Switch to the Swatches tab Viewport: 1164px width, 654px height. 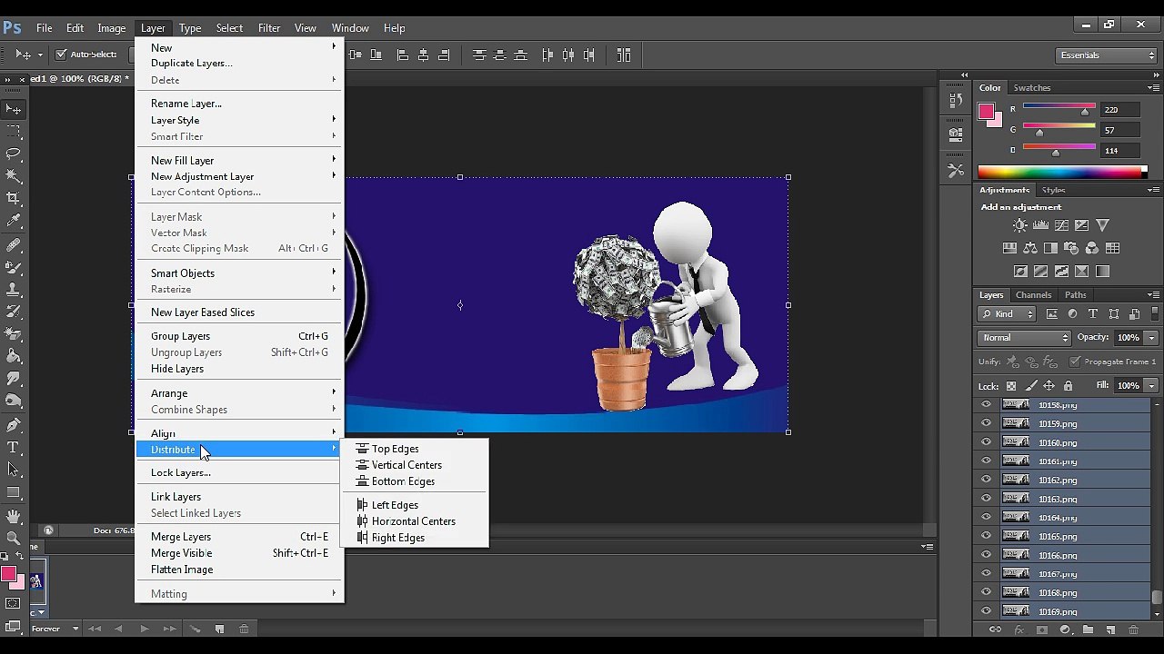coord(1032,88)
